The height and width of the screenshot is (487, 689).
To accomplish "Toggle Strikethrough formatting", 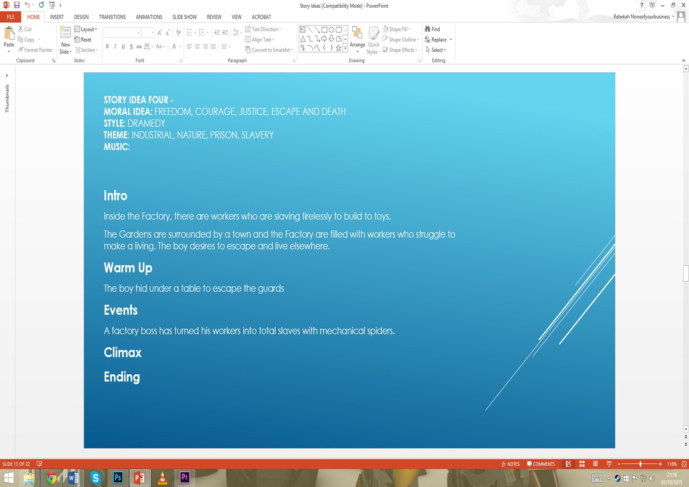I will click(x=139, y=47).
